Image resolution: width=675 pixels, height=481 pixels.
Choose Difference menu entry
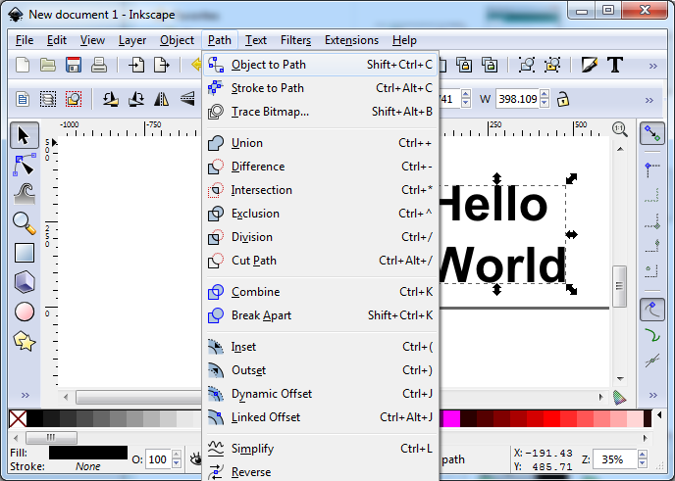point(320,167)
